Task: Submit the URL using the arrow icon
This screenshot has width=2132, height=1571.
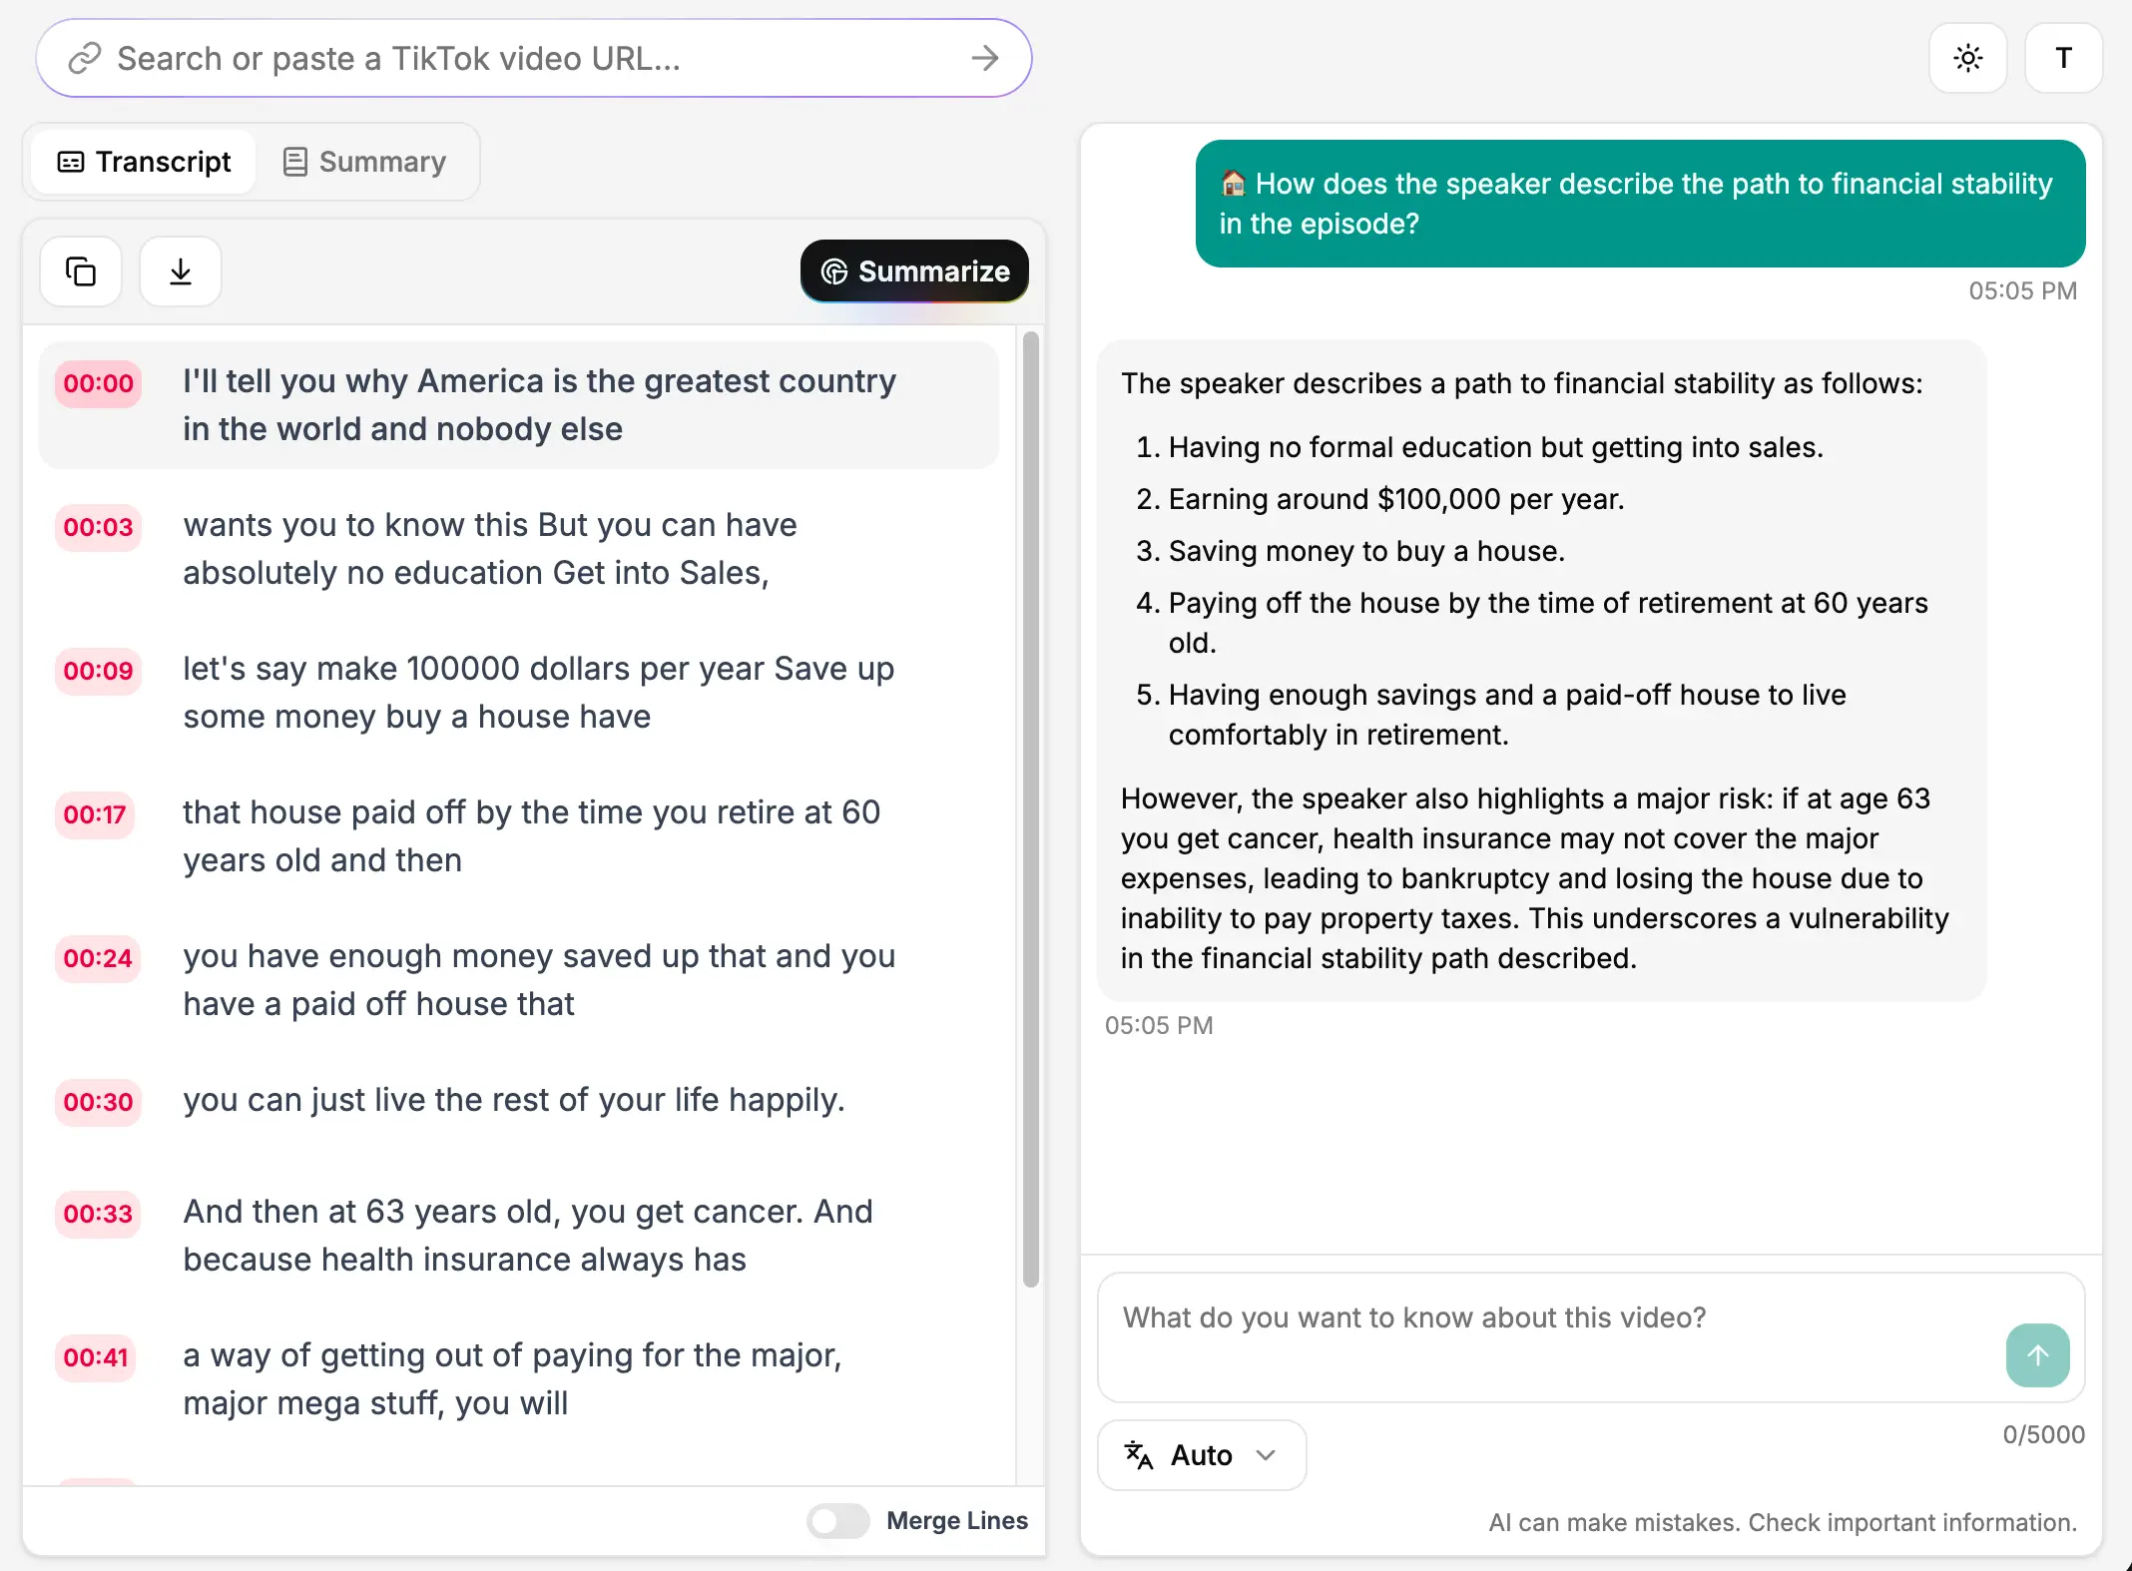Action: (986, 58)
